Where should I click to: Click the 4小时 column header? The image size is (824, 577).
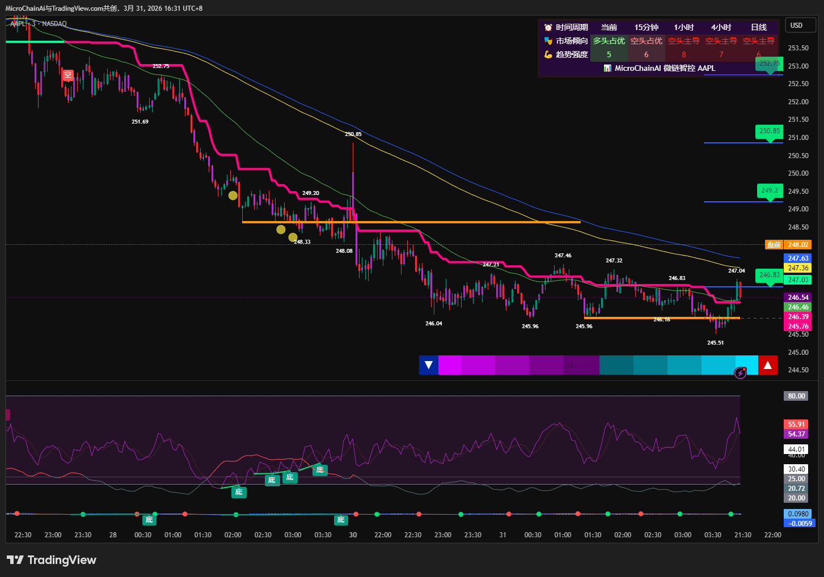pyautogui.click(x=721, y=27)
